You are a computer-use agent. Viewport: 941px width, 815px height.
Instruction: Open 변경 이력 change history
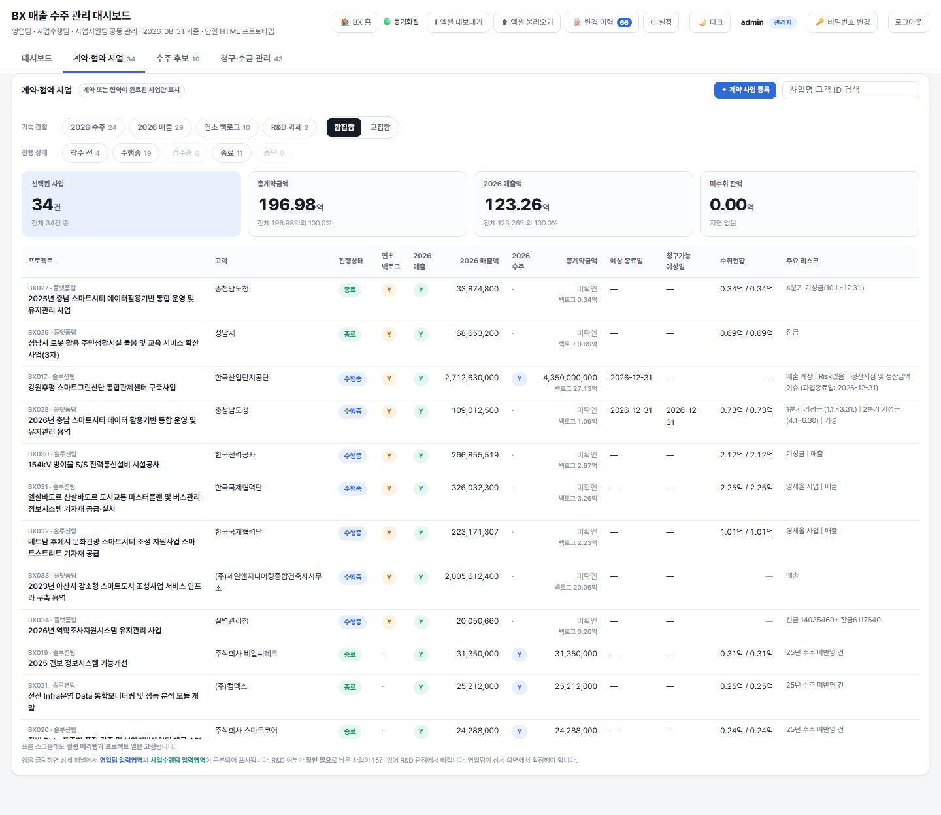pyautogui.click(x=602, y=22)
